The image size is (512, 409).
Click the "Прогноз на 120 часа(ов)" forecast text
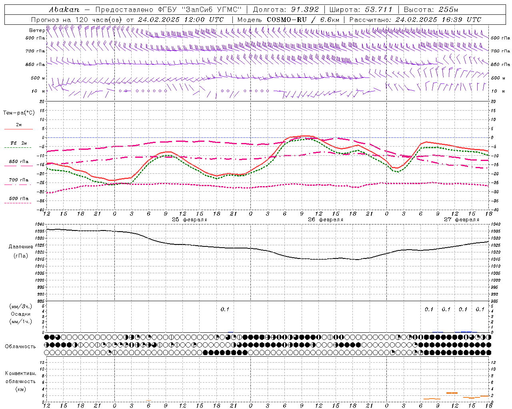[77, 20]
